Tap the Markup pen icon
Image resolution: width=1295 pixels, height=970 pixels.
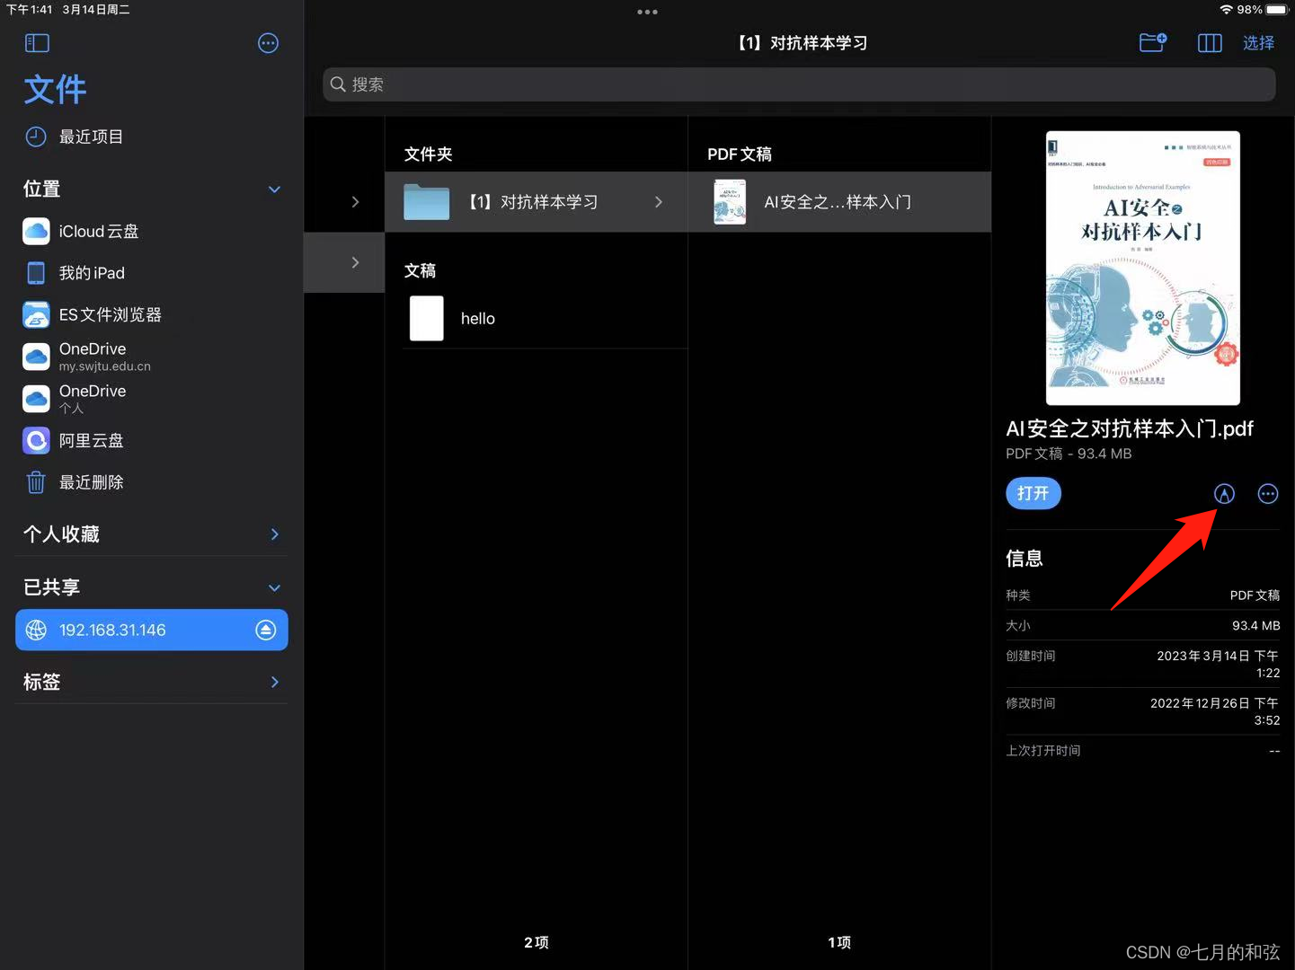click(x=1224, y=493)
